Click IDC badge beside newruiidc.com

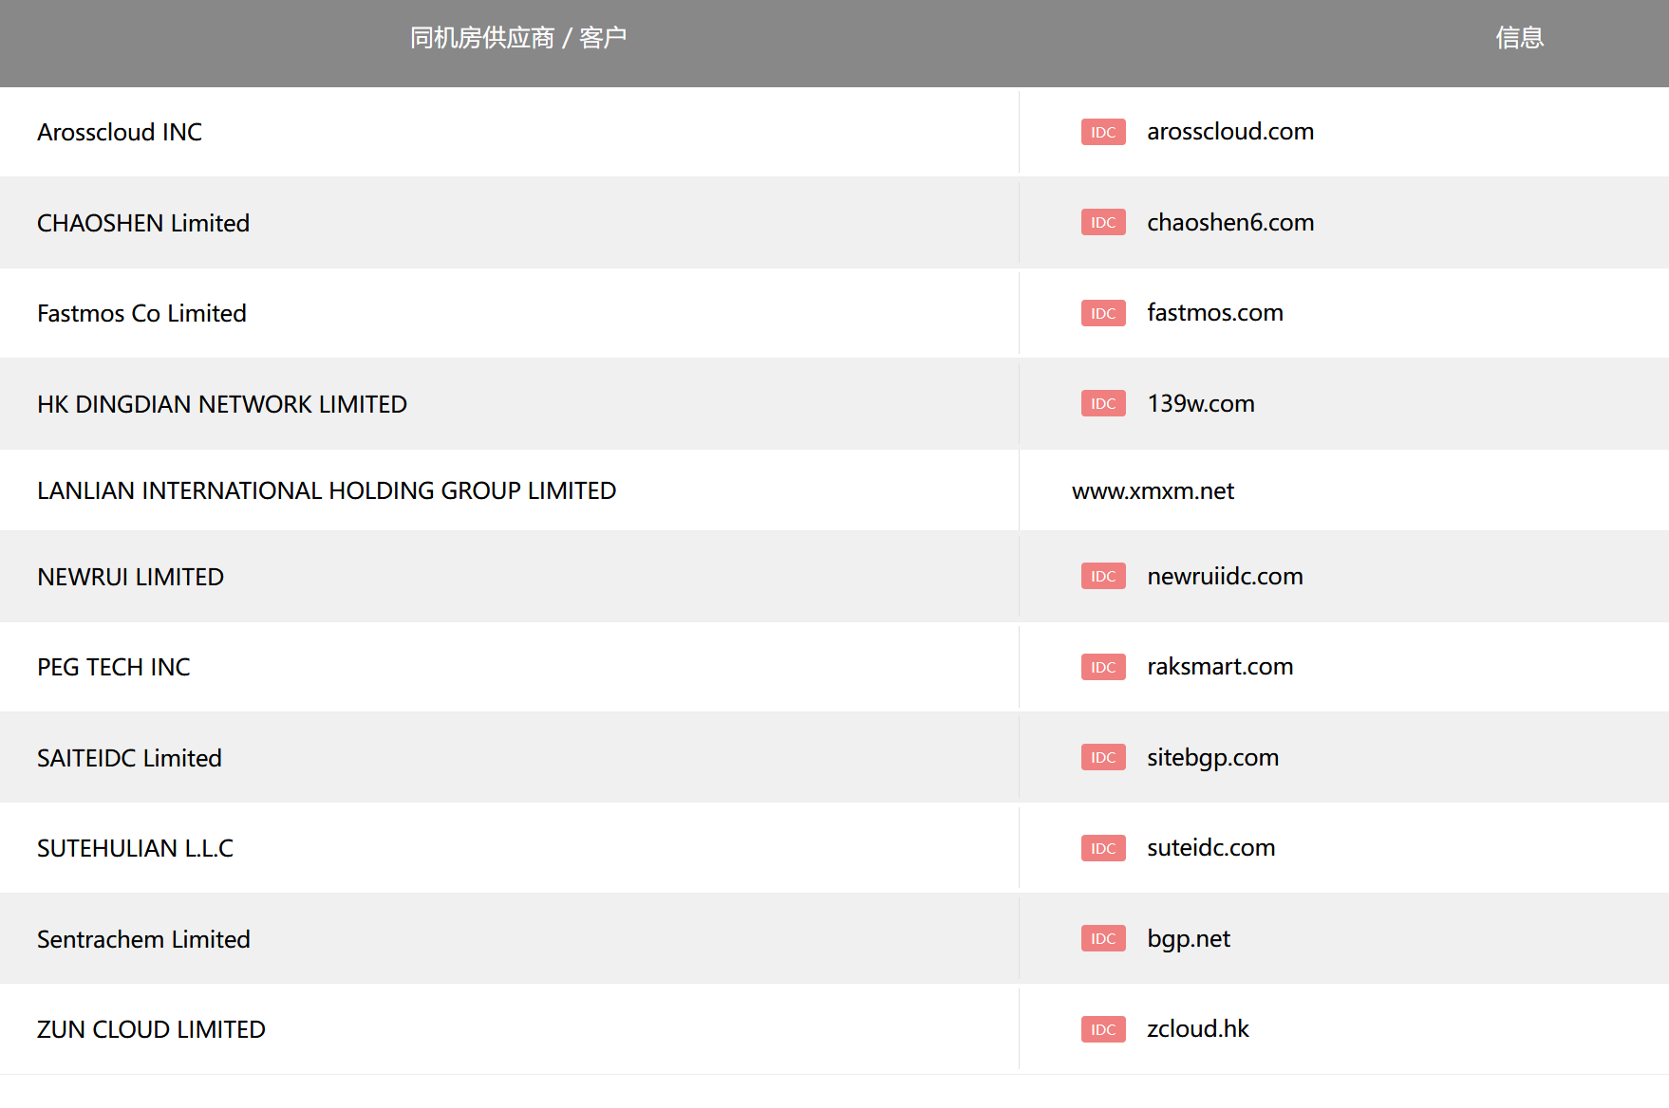pyautogui.click(x=1103, y=576)
